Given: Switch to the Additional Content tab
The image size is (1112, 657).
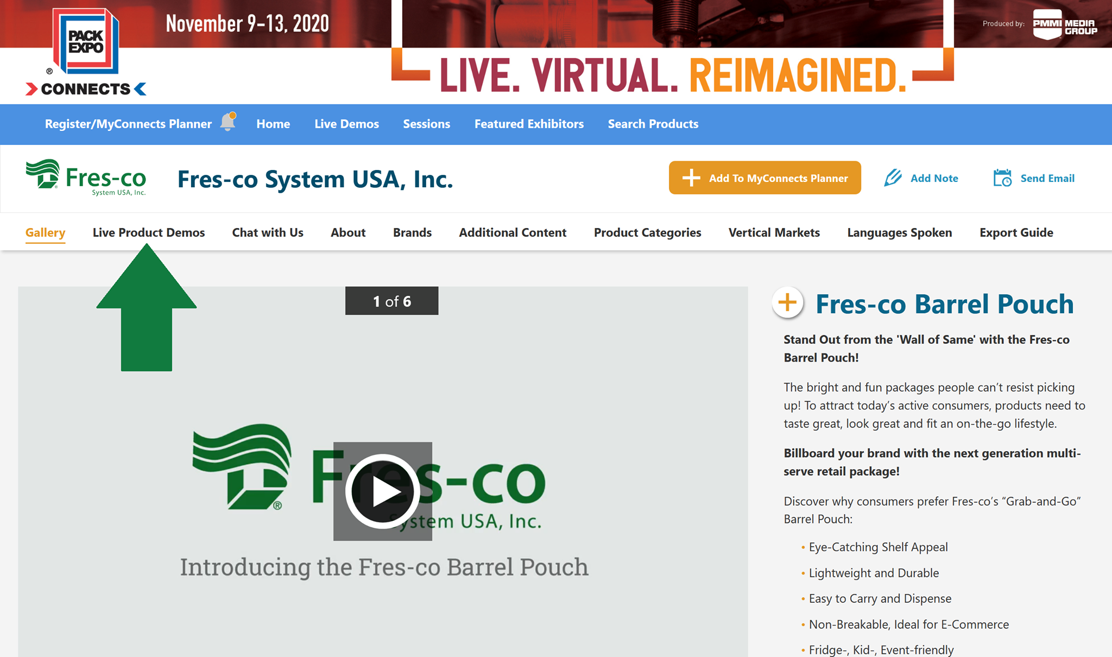Looking at the screenshot, I should (x=513, y=232).
